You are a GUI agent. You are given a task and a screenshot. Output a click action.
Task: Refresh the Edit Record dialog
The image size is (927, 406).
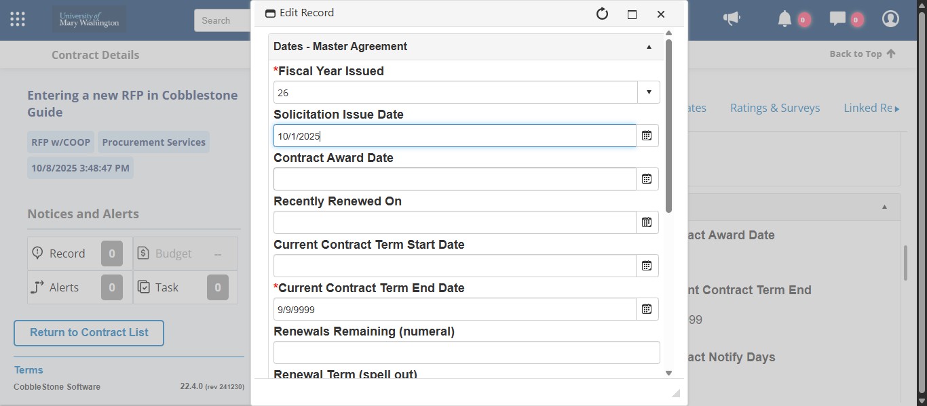coord(601,13)
